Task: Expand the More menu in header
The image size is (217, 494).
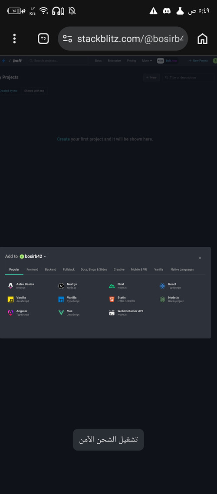Action: tap(147, 60)
